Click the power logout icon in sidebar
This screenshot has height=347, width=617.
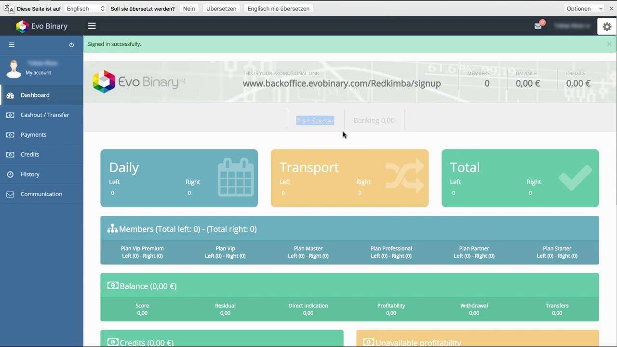coord(71,45)
